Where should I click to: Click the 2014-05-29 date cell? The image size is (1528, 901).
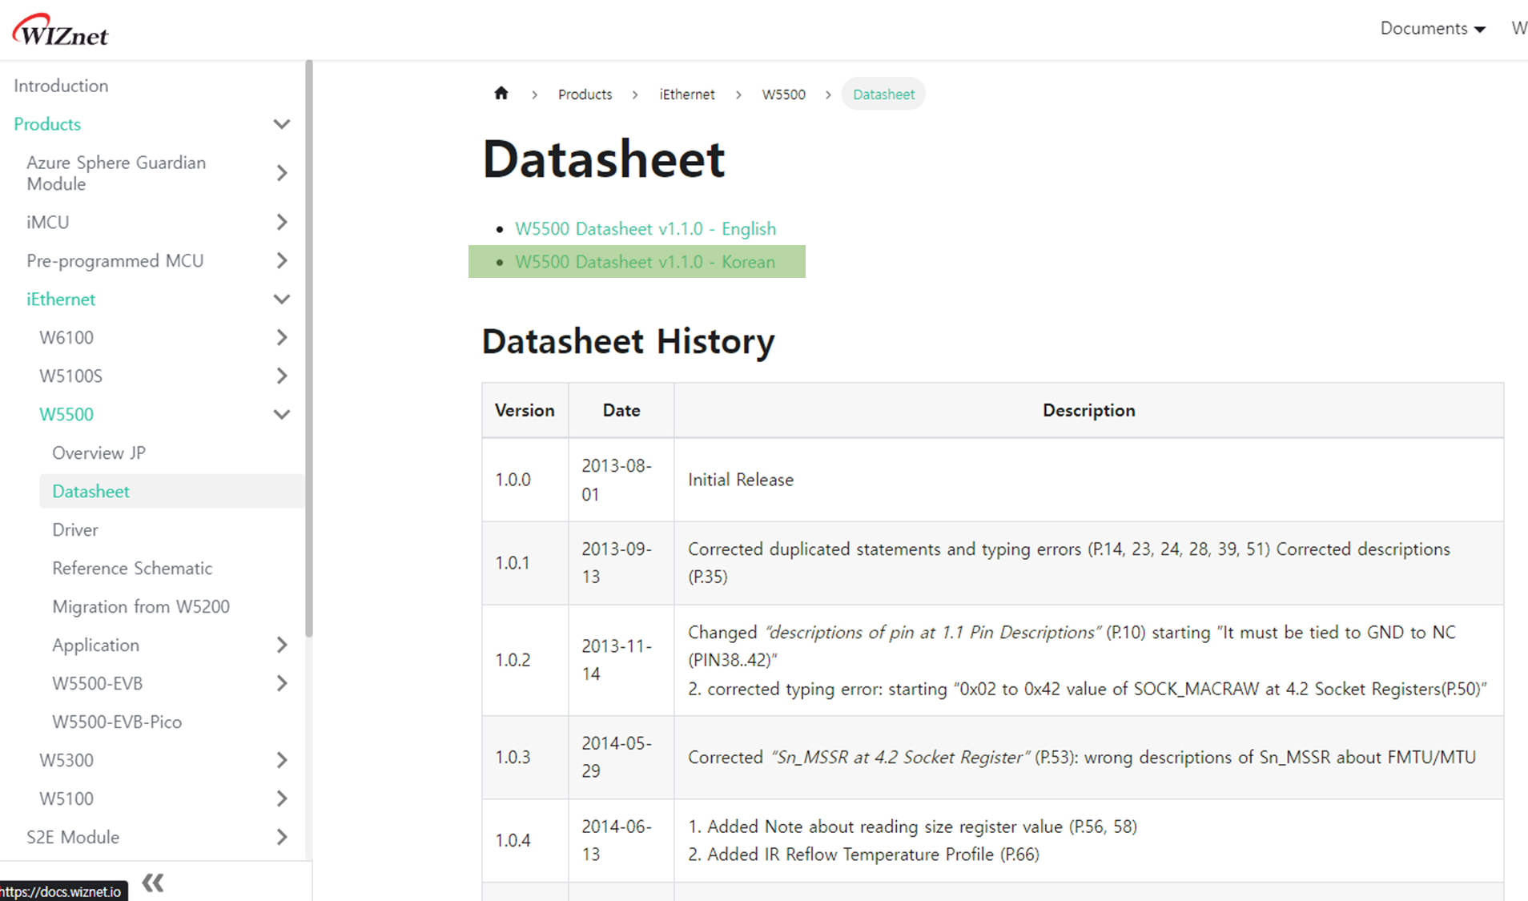pos(621,757)
